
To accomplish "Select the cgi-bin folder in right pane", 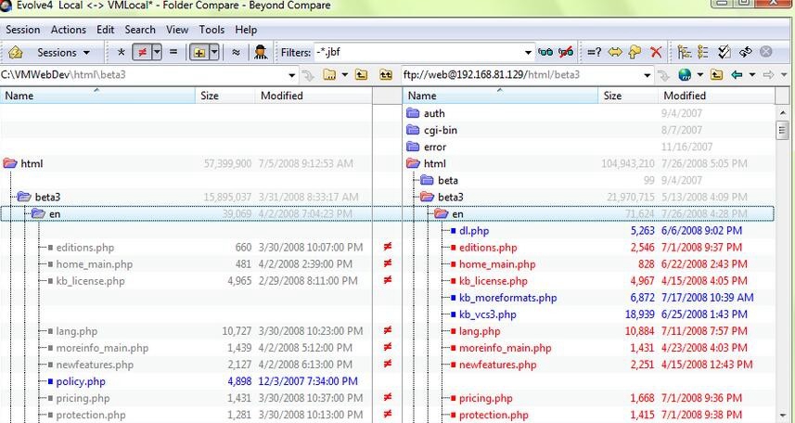I will (x=440, y=131).
